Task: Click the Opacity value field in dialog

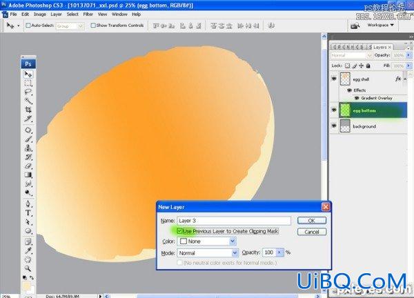Action: point(269,252)
